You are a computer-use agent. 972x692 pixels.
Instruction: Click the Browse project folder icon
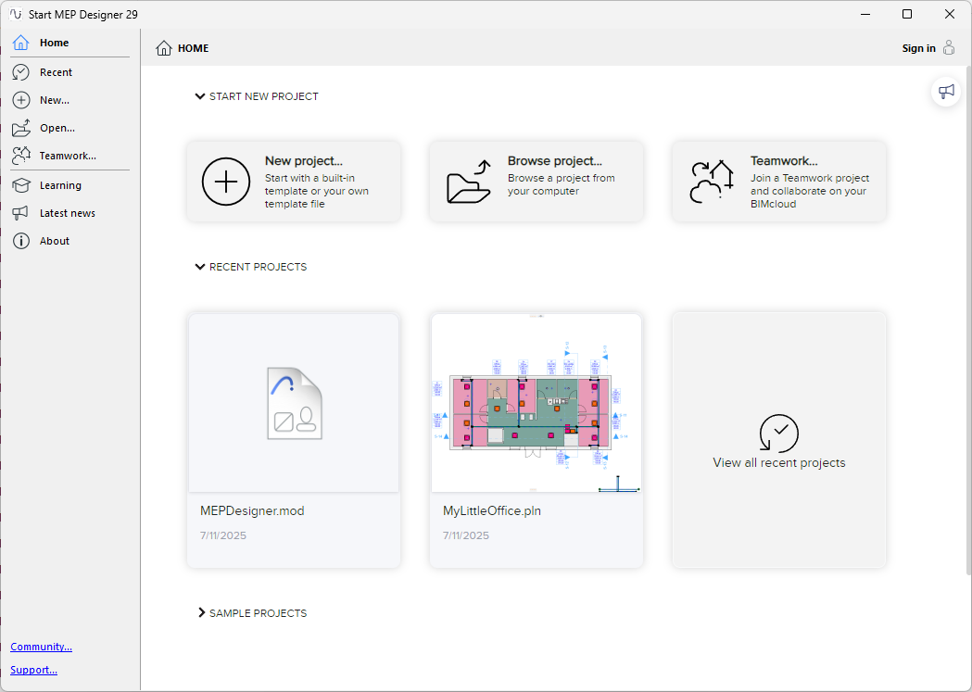pos(469,182)
